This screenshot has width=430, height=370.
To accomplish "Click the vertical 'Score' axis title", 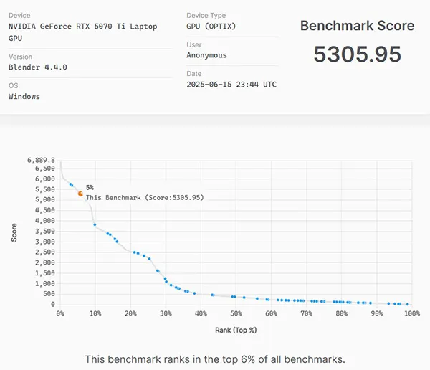I will [x=14, y=232].
